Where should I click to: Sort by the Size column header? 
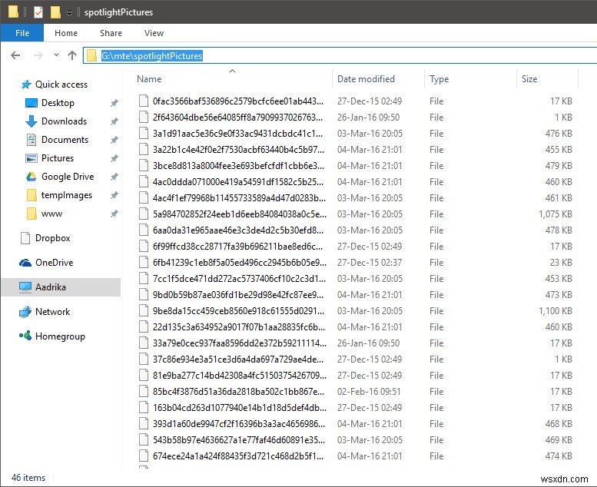[529, 79]
